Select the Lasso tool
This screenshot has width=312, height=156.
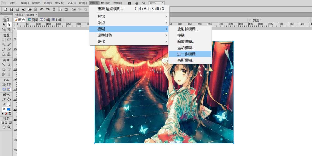[9, 40]
